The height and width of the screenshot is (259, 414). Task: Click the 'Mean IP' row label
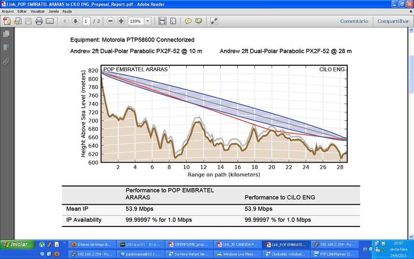(x=77, y=209)
